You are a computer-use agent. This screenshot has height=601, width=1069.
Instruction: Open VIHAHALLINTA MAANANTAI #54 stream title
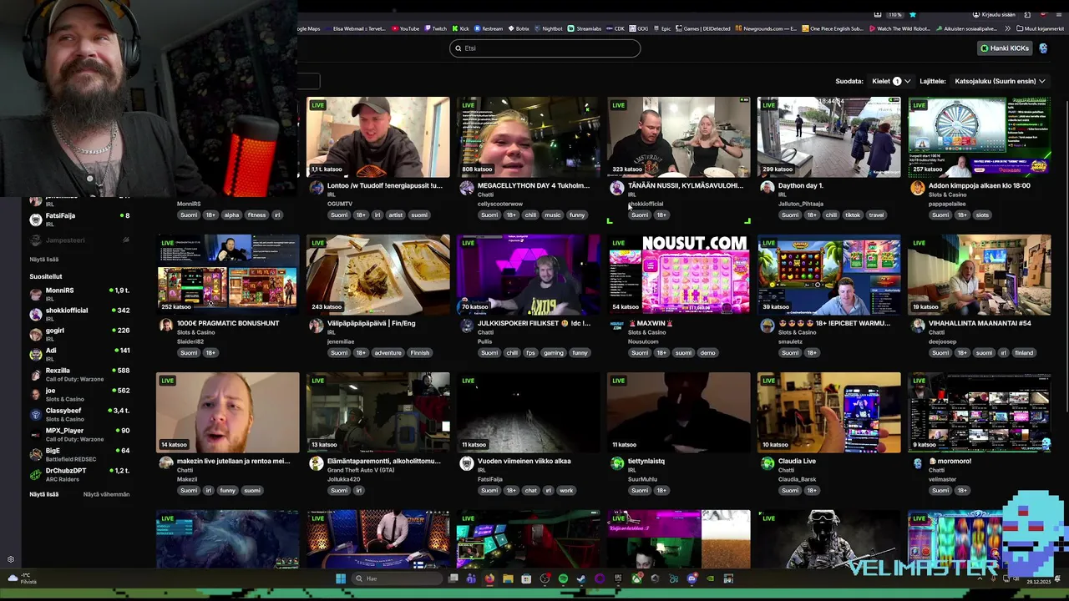[980, 323]
